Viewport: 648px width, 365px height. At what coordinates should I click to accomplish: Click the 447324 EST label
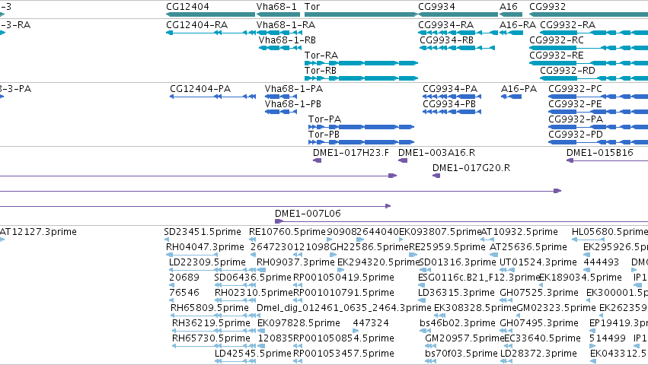(371, 323)
